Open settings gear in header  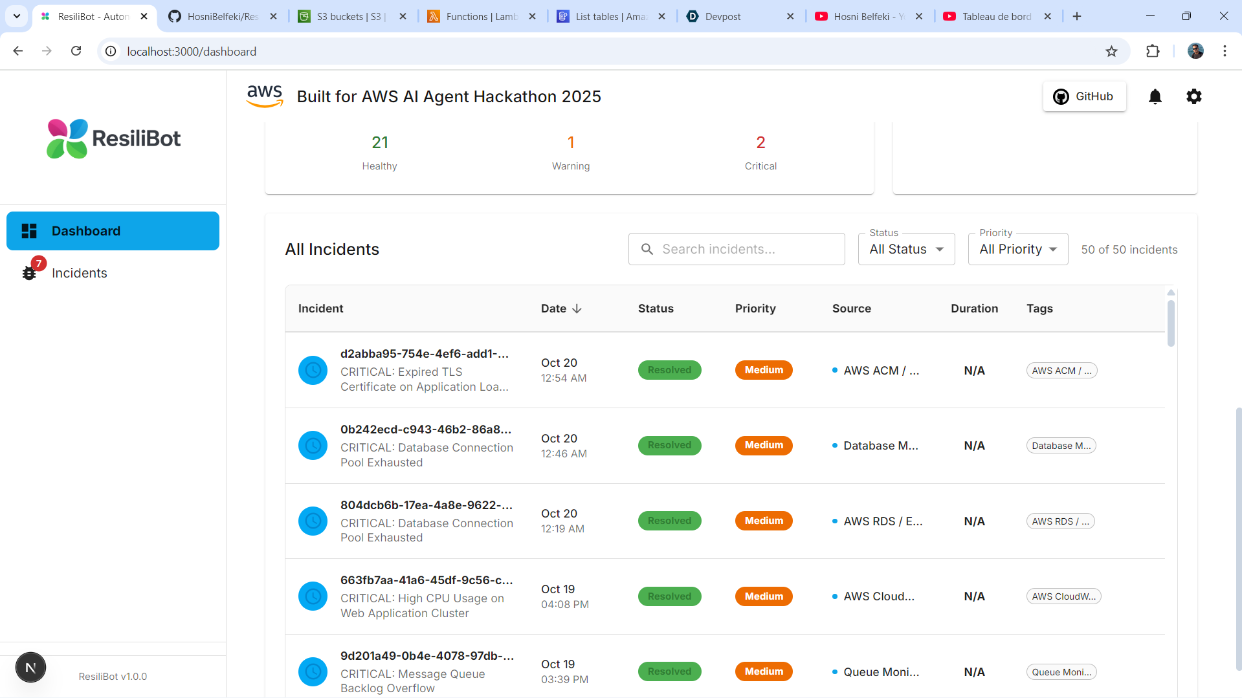pyautogui.click(x=1193, y=96)
